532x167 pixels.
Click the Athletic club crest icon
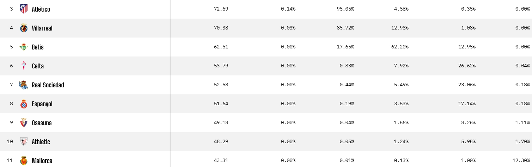(24, 142)
